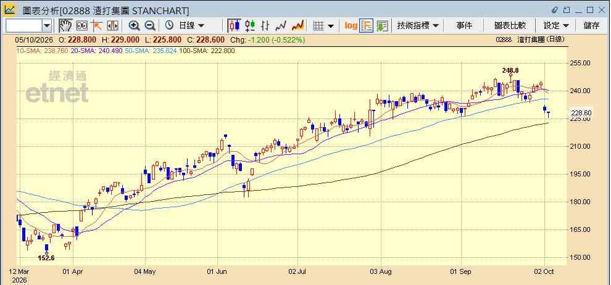The image size is (611, 285).
Task: Toggle logarithmic scale with log button
Action: [351, 26]
